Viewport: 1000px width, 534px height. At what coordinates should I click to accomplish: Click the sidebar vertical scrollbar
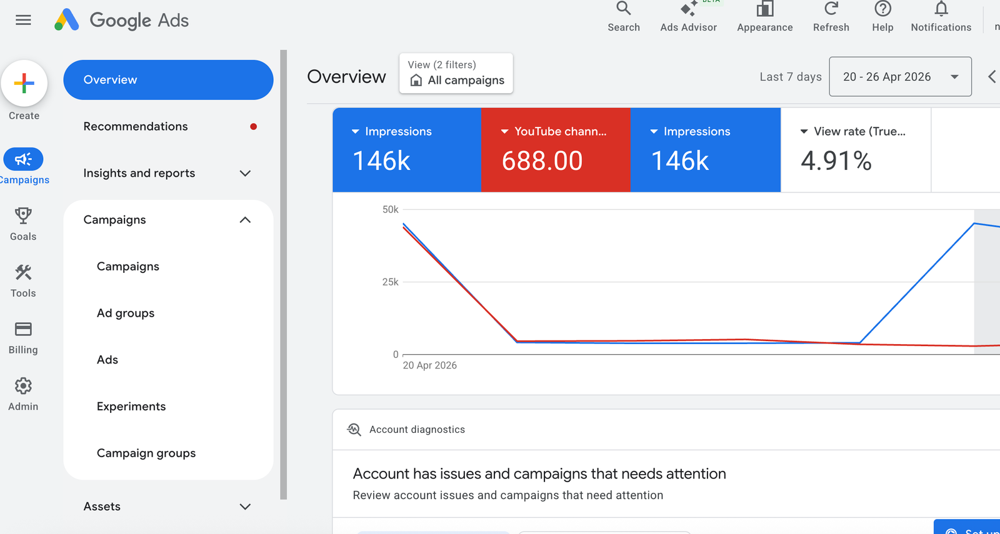click(x=283, y=275)
